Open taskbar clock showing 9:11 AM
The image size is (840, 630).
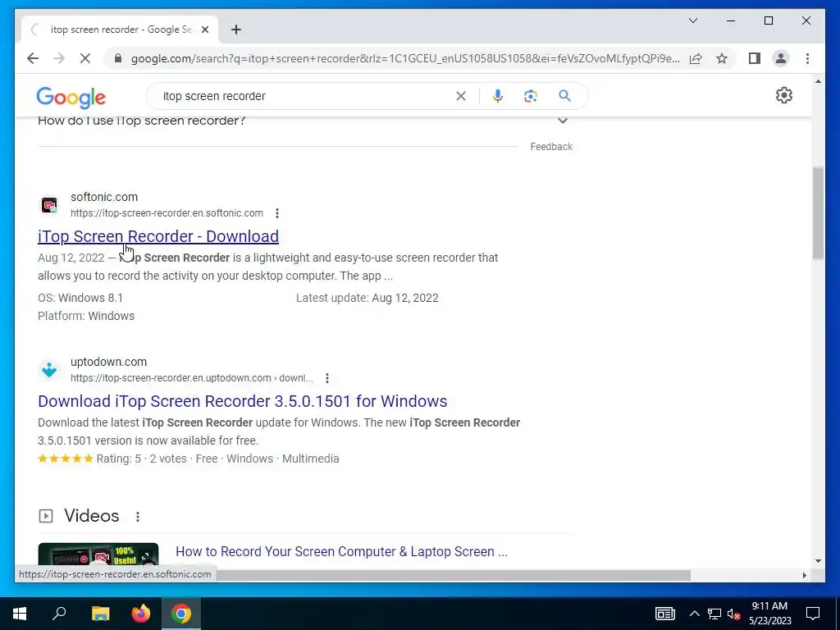point(769,614)
